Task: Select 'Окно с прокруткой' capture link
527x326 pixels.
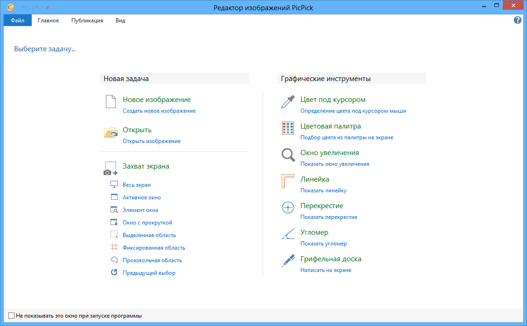Action: (x=147, y=223)
